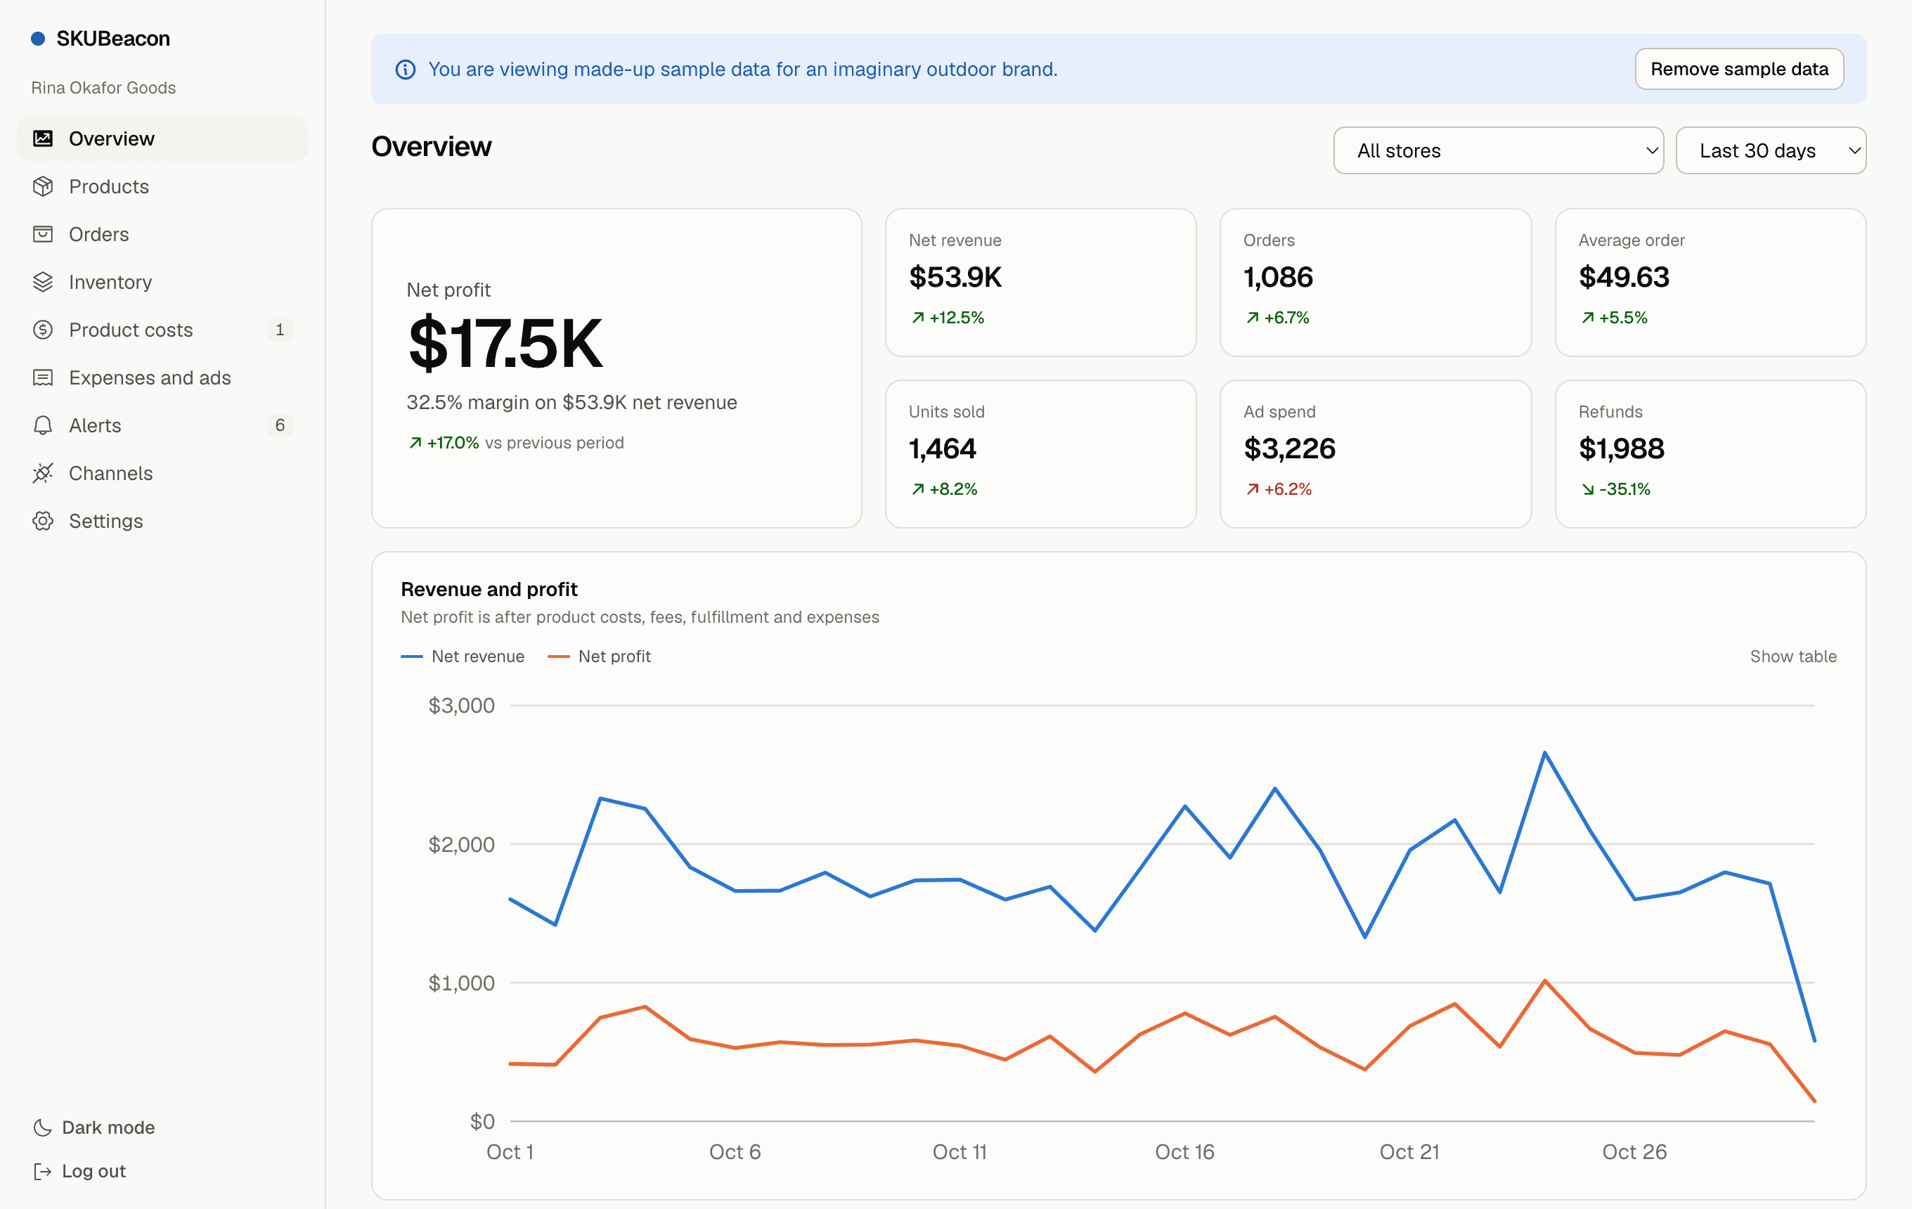
Task: Navigate to Expenses and ads
Action: tap(162, 378)
